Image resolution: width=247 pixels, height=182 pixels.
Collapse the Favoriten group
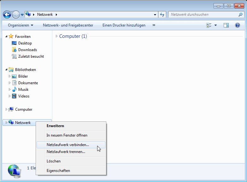tap(6, 36)
